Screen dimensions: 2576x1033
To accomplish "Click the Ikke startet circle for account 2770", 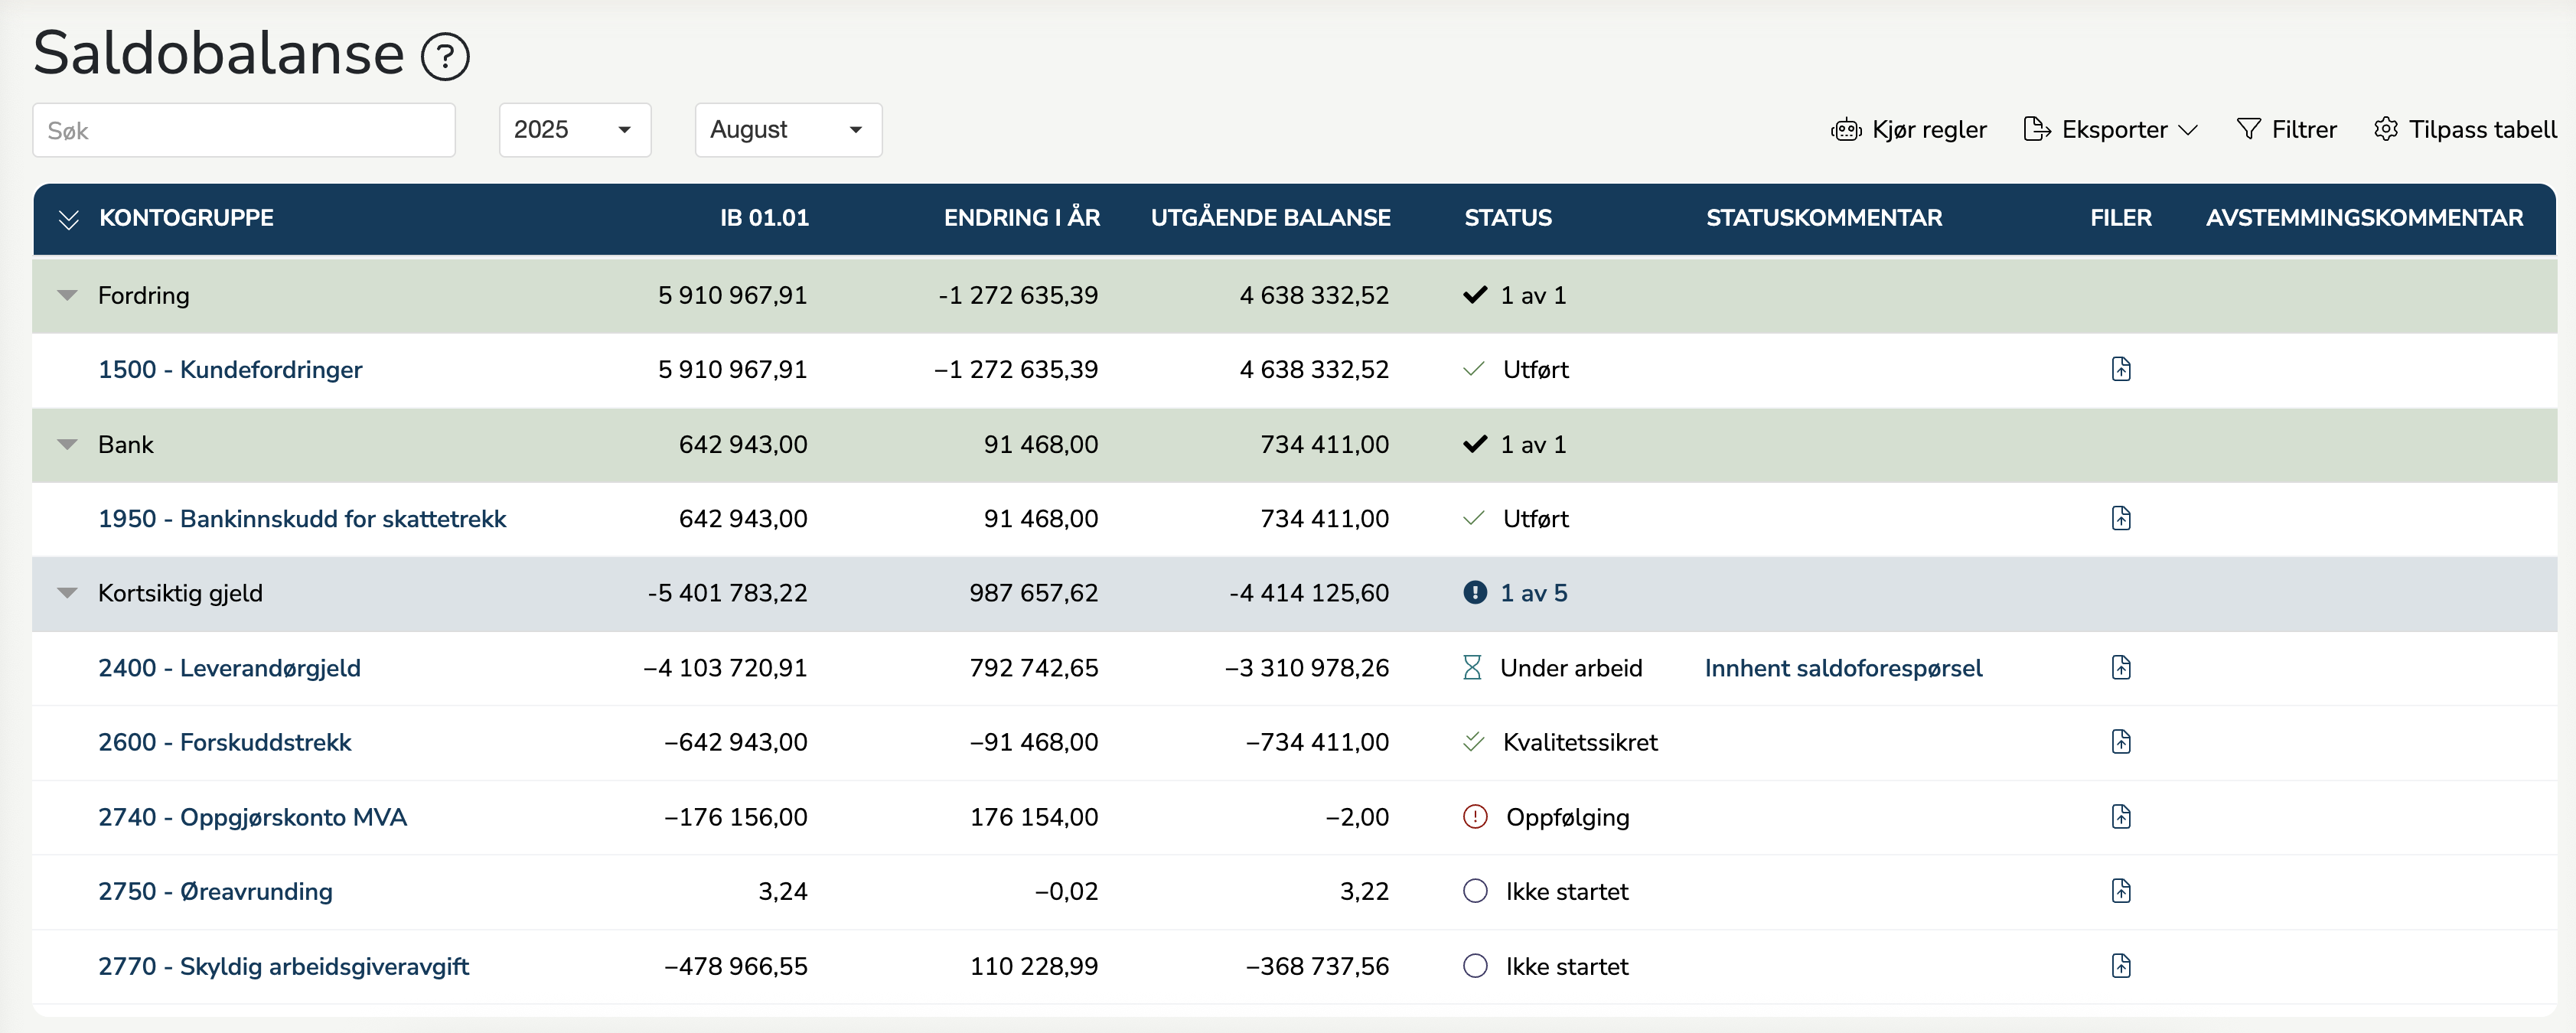I will pyautogui.click(x=1475, y=966).
